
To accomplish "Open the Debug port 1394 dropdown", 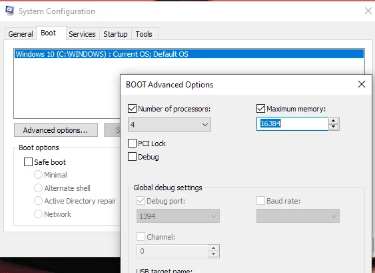I will [x=178, y=216].
